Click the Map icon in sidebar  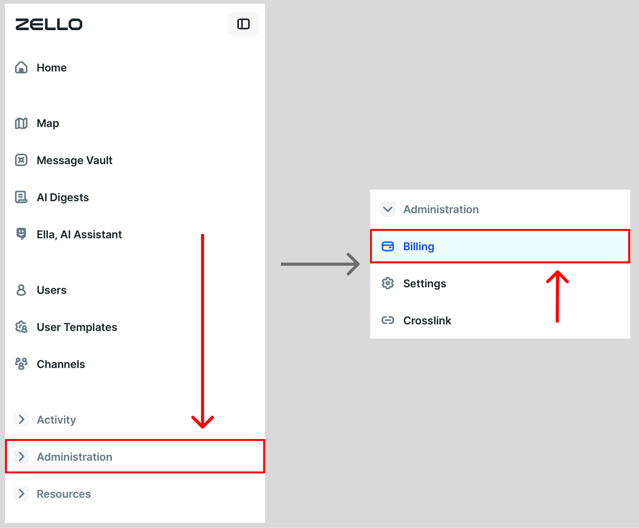click(x=21, y=123)
